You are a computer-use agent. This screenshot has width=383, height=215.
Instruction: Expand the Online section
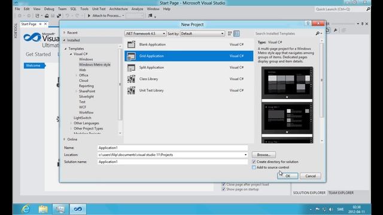tap(64, 139)
